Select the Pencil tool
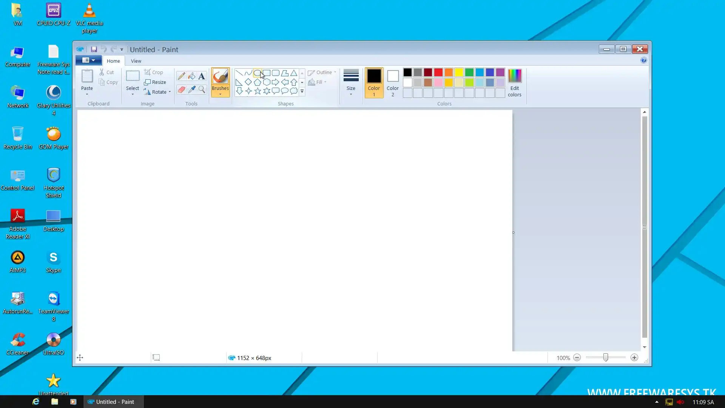 (181, 76)
